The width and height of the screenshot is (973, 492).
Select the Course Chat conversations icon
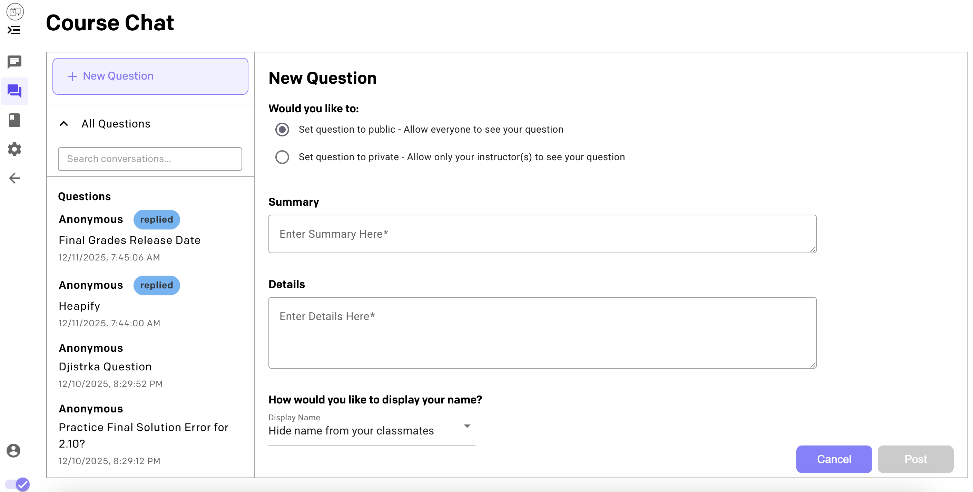click(x=14, y=91)
